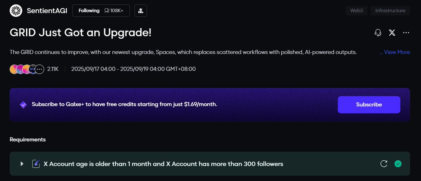This screenshot has height=181, width=421.
Task: Click the 108K+ followers count
Action: (114, 11)
